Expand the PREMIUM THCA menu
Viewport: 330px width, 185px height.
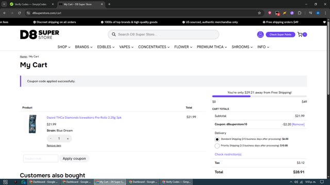(212, 47)
